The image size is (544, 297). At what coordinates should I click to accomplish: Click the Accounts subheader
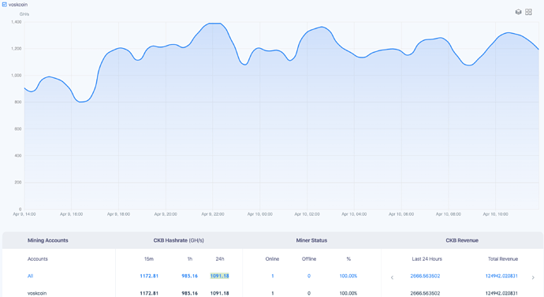38,259
